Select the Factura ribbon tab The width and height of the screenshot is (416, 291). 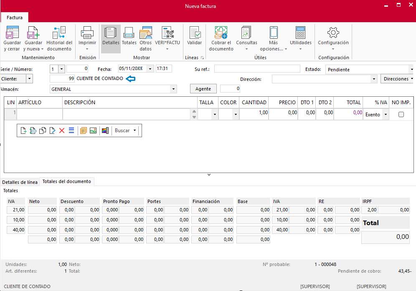click(14, 18)
